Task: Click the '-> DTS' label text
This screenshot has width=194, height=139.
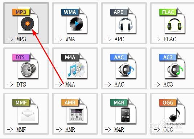Action: click(x=17, y=84)
